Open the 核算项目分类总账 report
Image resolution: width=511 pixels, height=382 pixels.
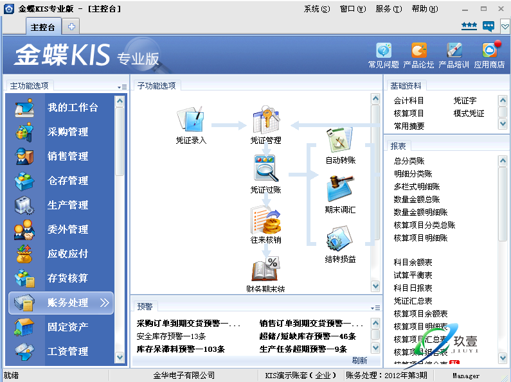424,225
